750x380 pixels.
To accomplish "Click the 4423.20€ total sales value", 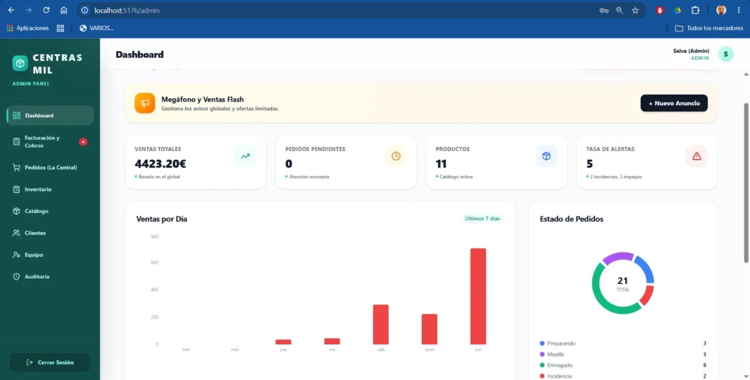I will [x=160, y=164].
